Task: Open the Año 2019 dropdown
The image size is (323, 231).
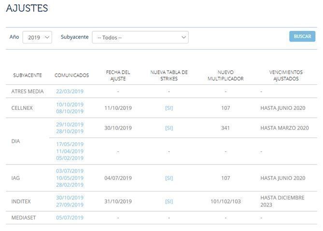Action: point(37,37)
